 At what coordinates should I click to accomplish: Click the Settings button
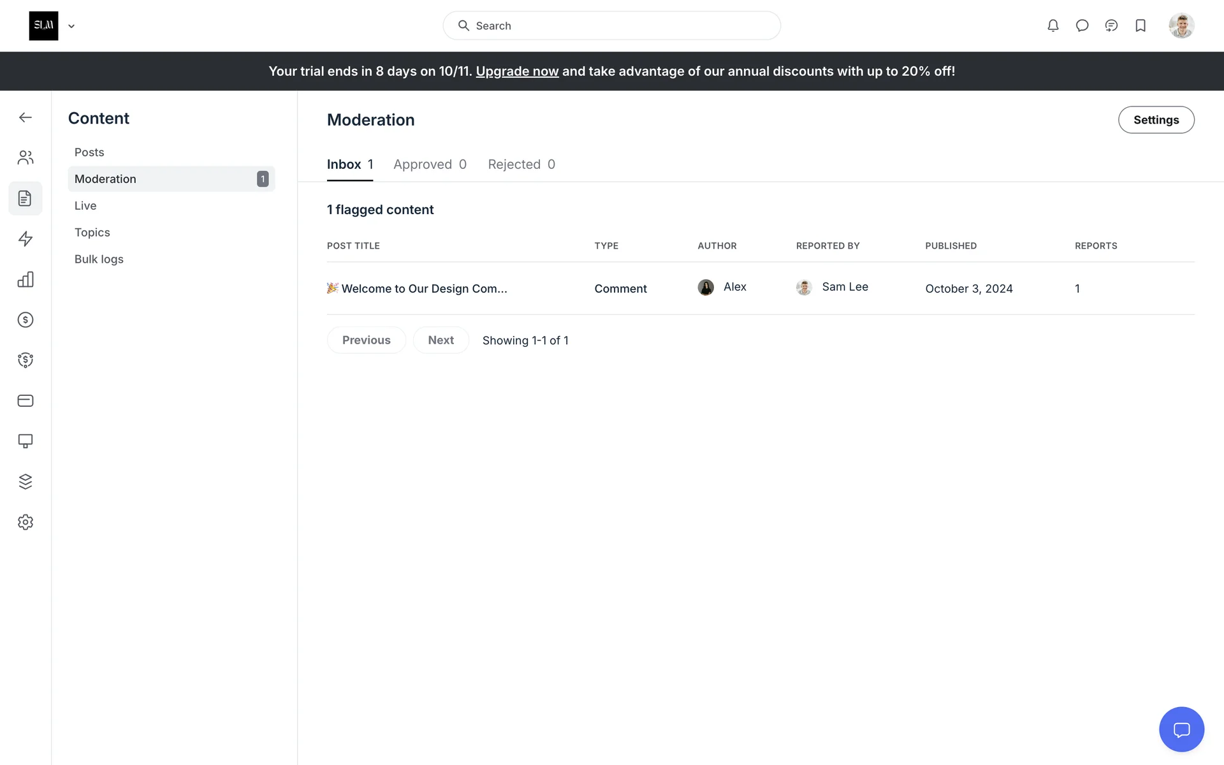[1156, 120]
